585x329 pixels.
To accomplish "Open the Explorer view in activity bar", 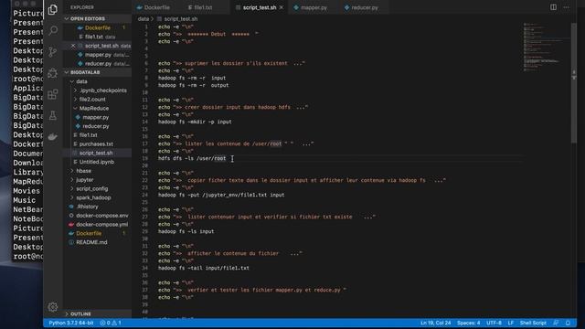I will pyautogui.click(x=53, y=9).
